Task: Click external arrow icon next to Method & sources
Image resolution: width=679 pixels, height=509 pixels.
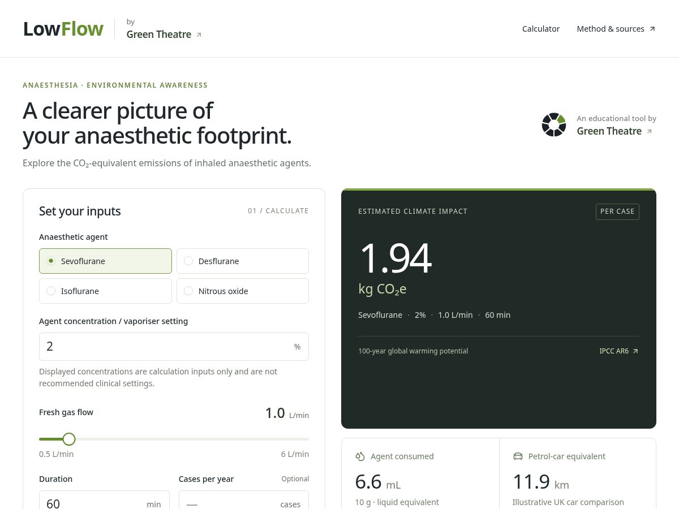Action: (652, 29)
